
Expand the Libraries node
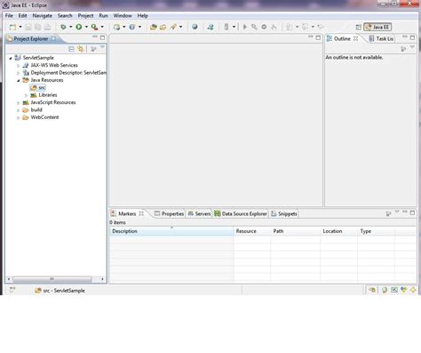tap(26, 95)
